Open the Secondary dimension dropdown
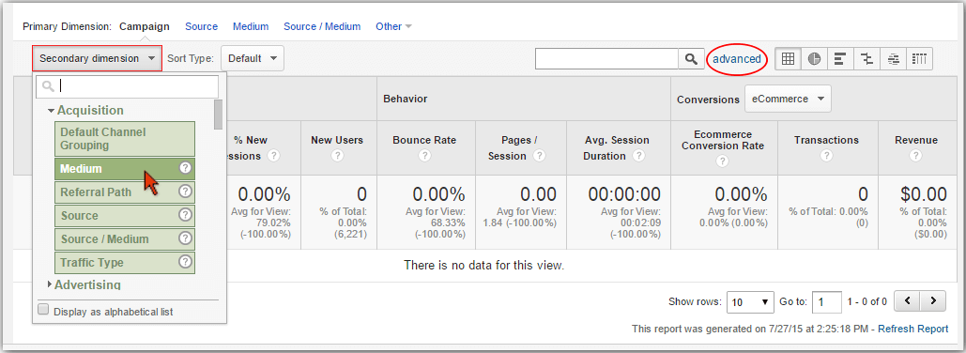The height and width of the screenshot is (353, 966). 98,58
